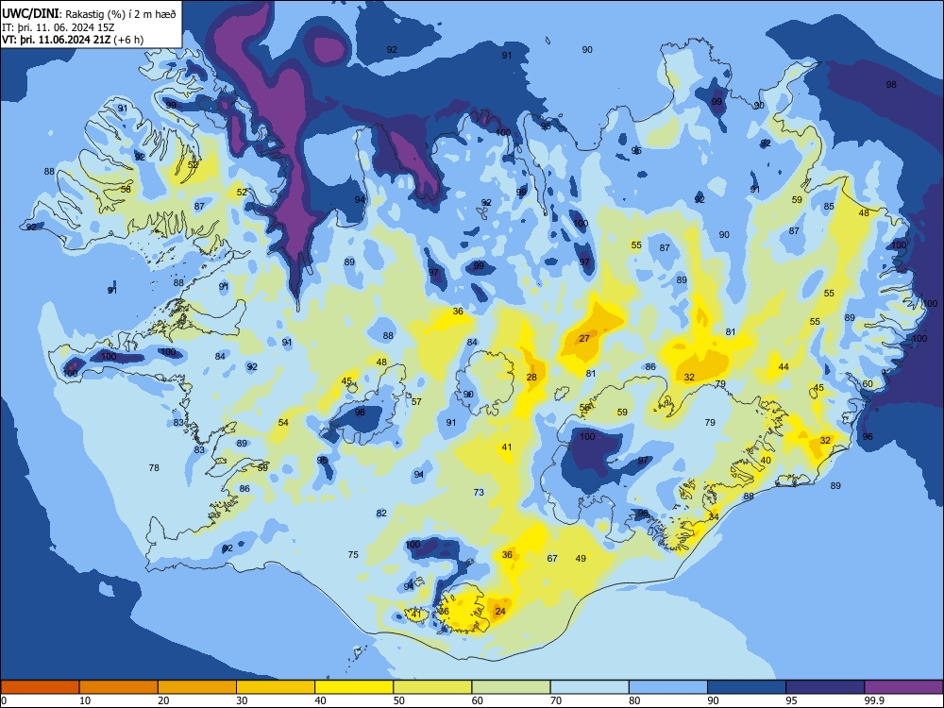Click the legend label '50'
The image size is (944, 708).
(399, 700)
